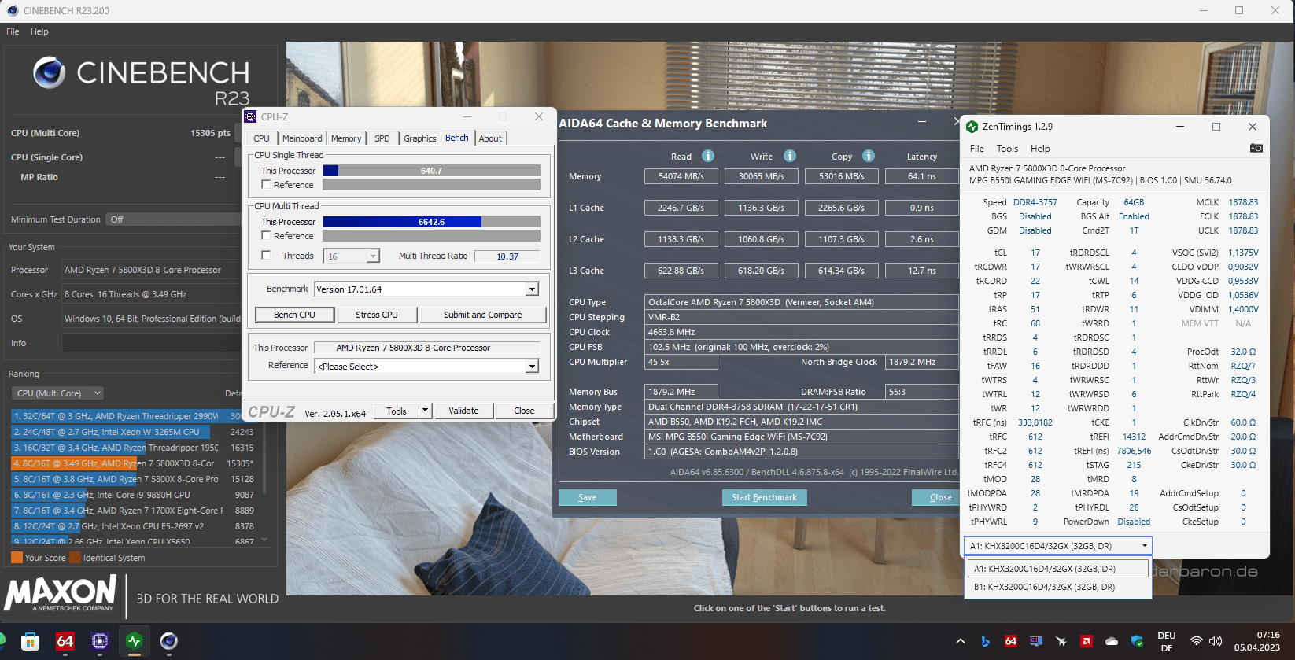This screenshot has height=660, width=1295.
Task: Open Cinebench from the taskbar
Action: (169, 641)
